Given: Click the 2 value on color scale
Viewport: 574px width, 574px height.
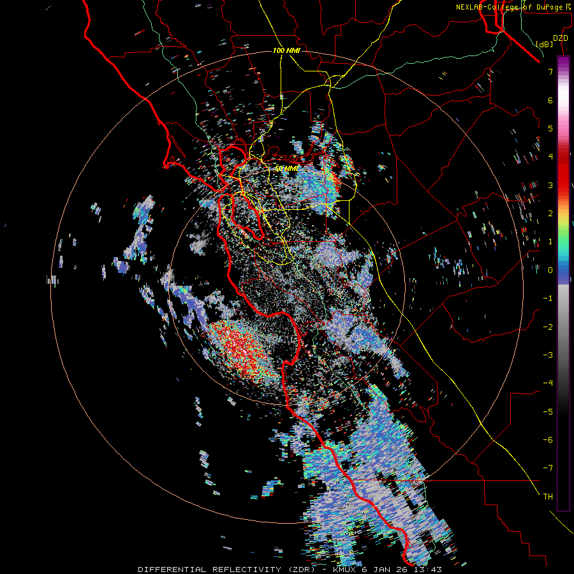Looking at the screenshot, I should pyautogui.click(x=550, y=214).
